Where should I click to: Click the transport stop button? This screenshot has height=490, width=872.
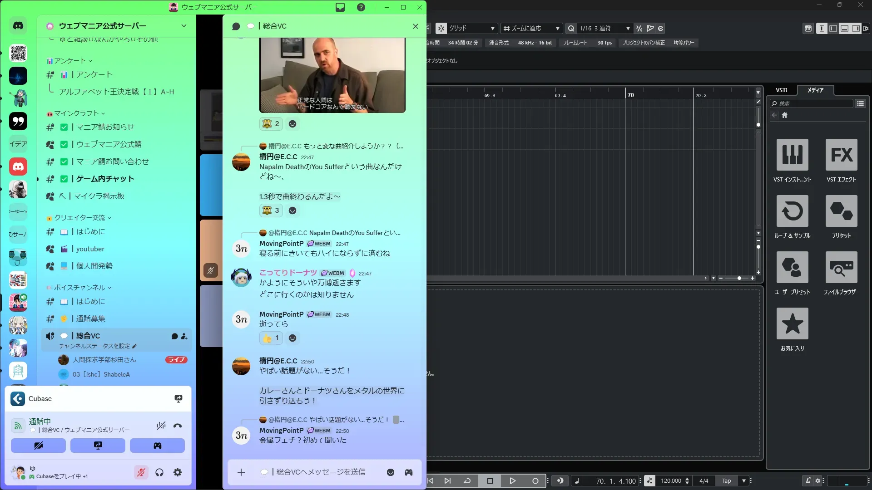click(490, 481)
